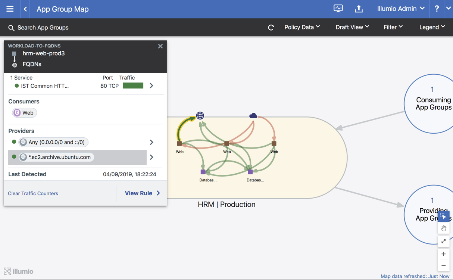
Task: Zoom in on the map
Action: (443, 254)
